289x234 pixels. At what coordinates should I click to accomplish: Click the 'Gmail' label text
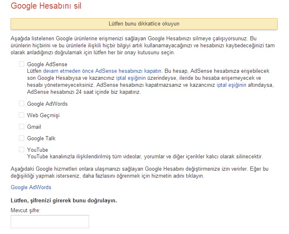(34, 127)
